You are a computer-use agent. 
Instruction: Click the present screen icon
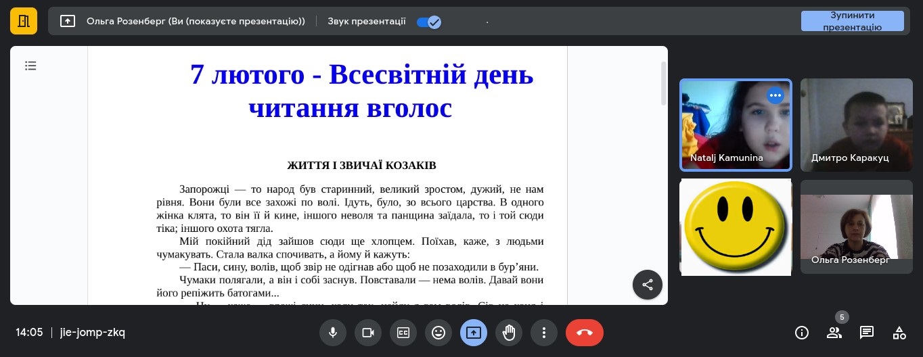pos(474,333)
